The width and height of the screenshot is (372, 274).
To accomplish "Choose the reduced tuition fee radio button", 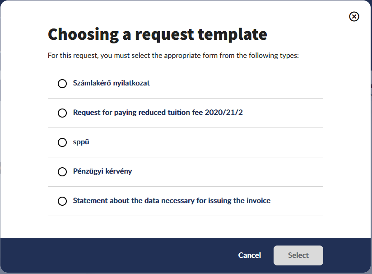I will pyautogui.click(x=62, y=113).
